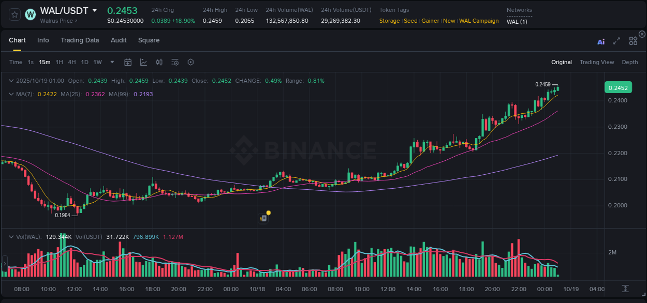Click the WAL Campaign token tag
The width and height of the screenshot is (647, 303).
(x=479, y=21)
